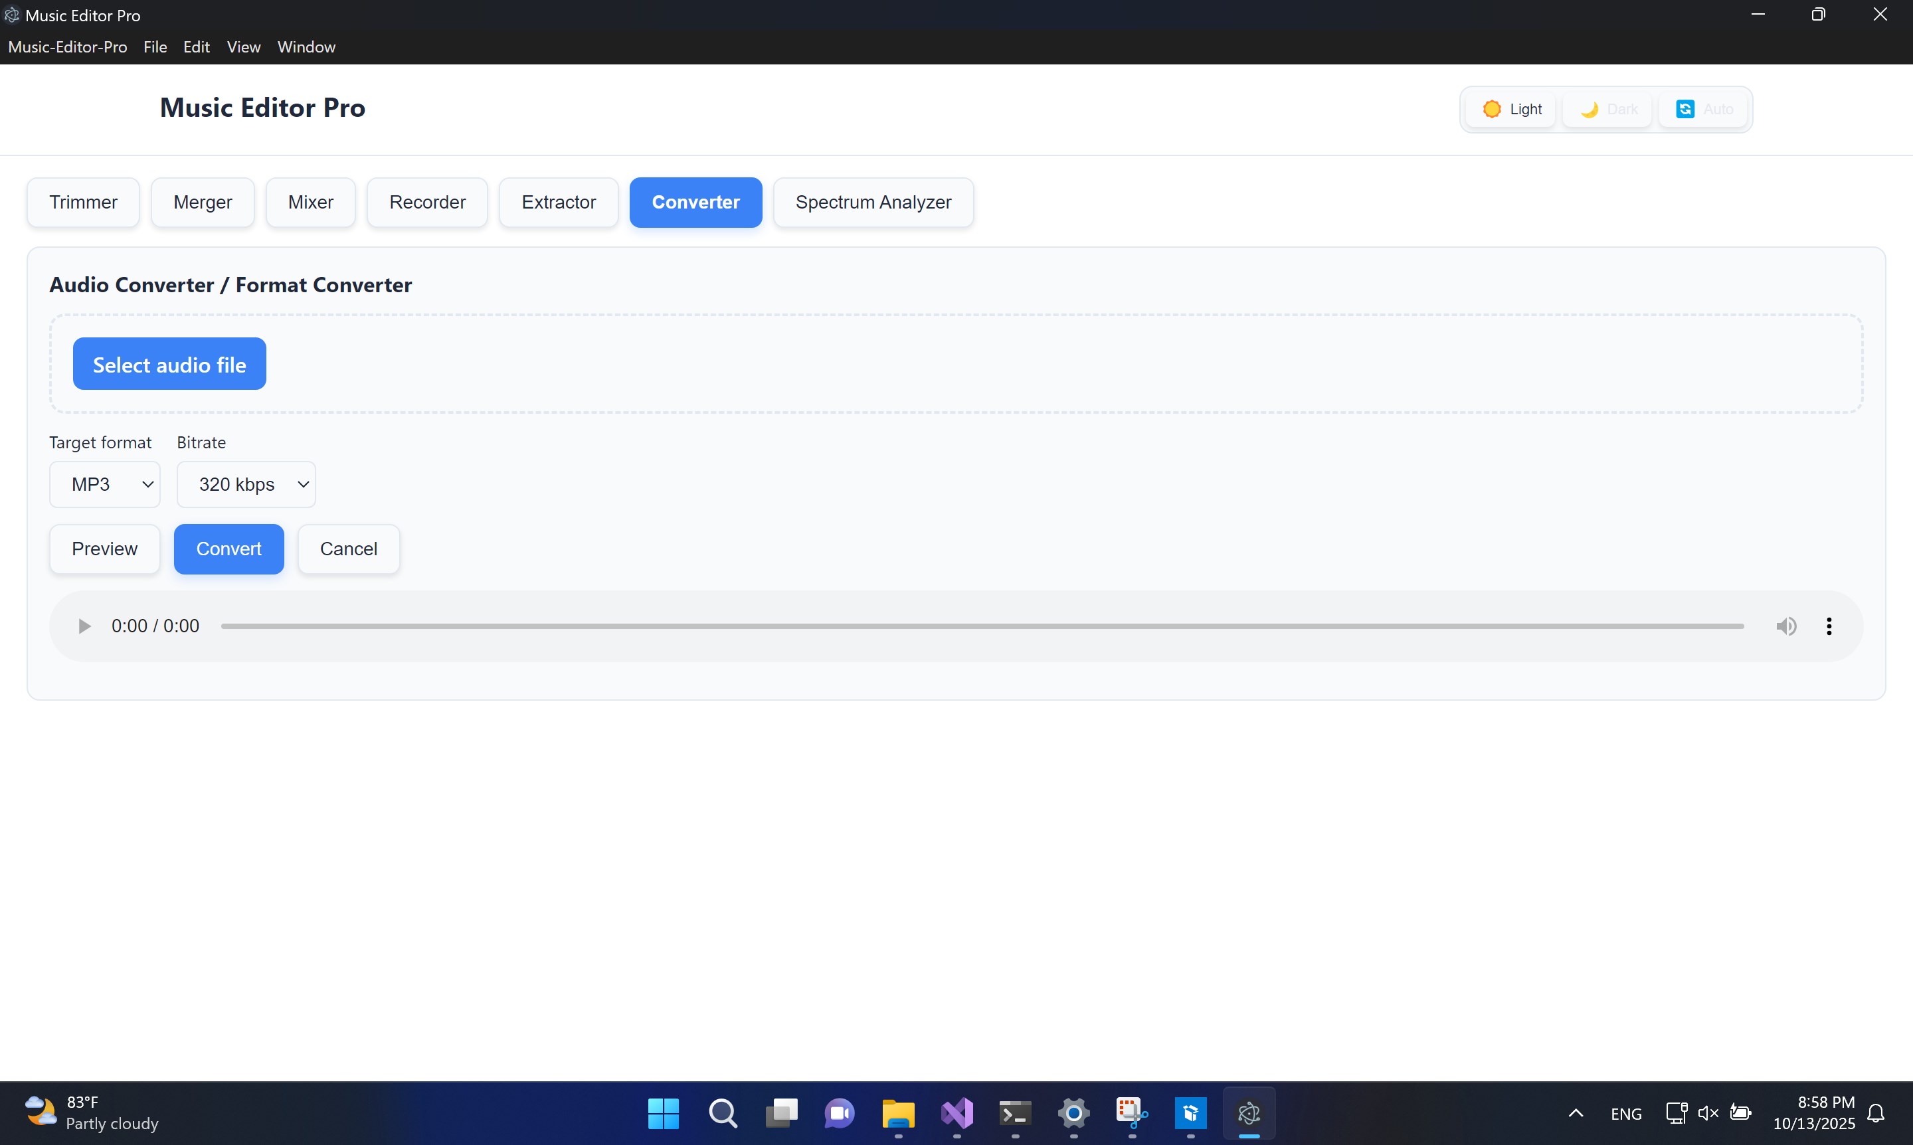
Task: Click the ENG language indicator
Action: click(1626, 1113)
